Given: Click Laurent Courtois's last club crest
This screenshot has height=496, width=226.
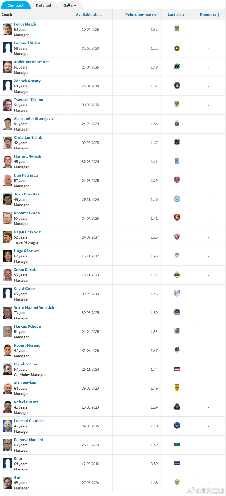Looking at the screenshot, I should 177,425.
